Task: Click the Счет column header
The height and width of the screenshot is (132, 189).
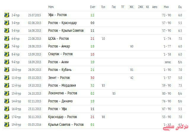Action: [93, 7]
